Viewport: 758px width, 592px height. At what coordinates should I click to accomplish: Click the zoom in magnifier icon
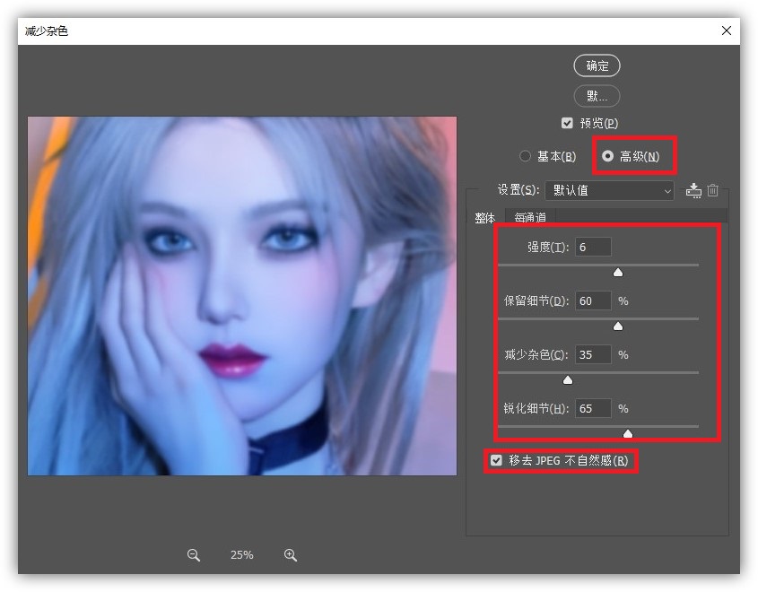coord(290,555)
